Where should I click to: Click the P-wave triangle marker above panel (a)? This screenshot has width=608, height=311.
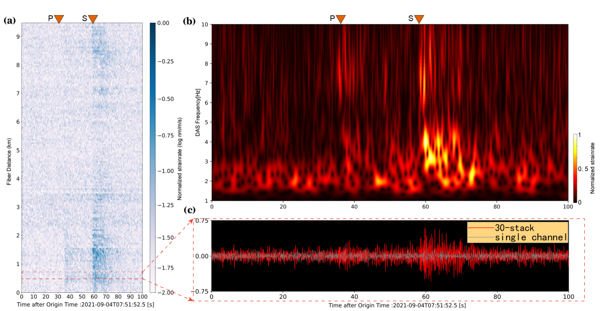(59, 19)
